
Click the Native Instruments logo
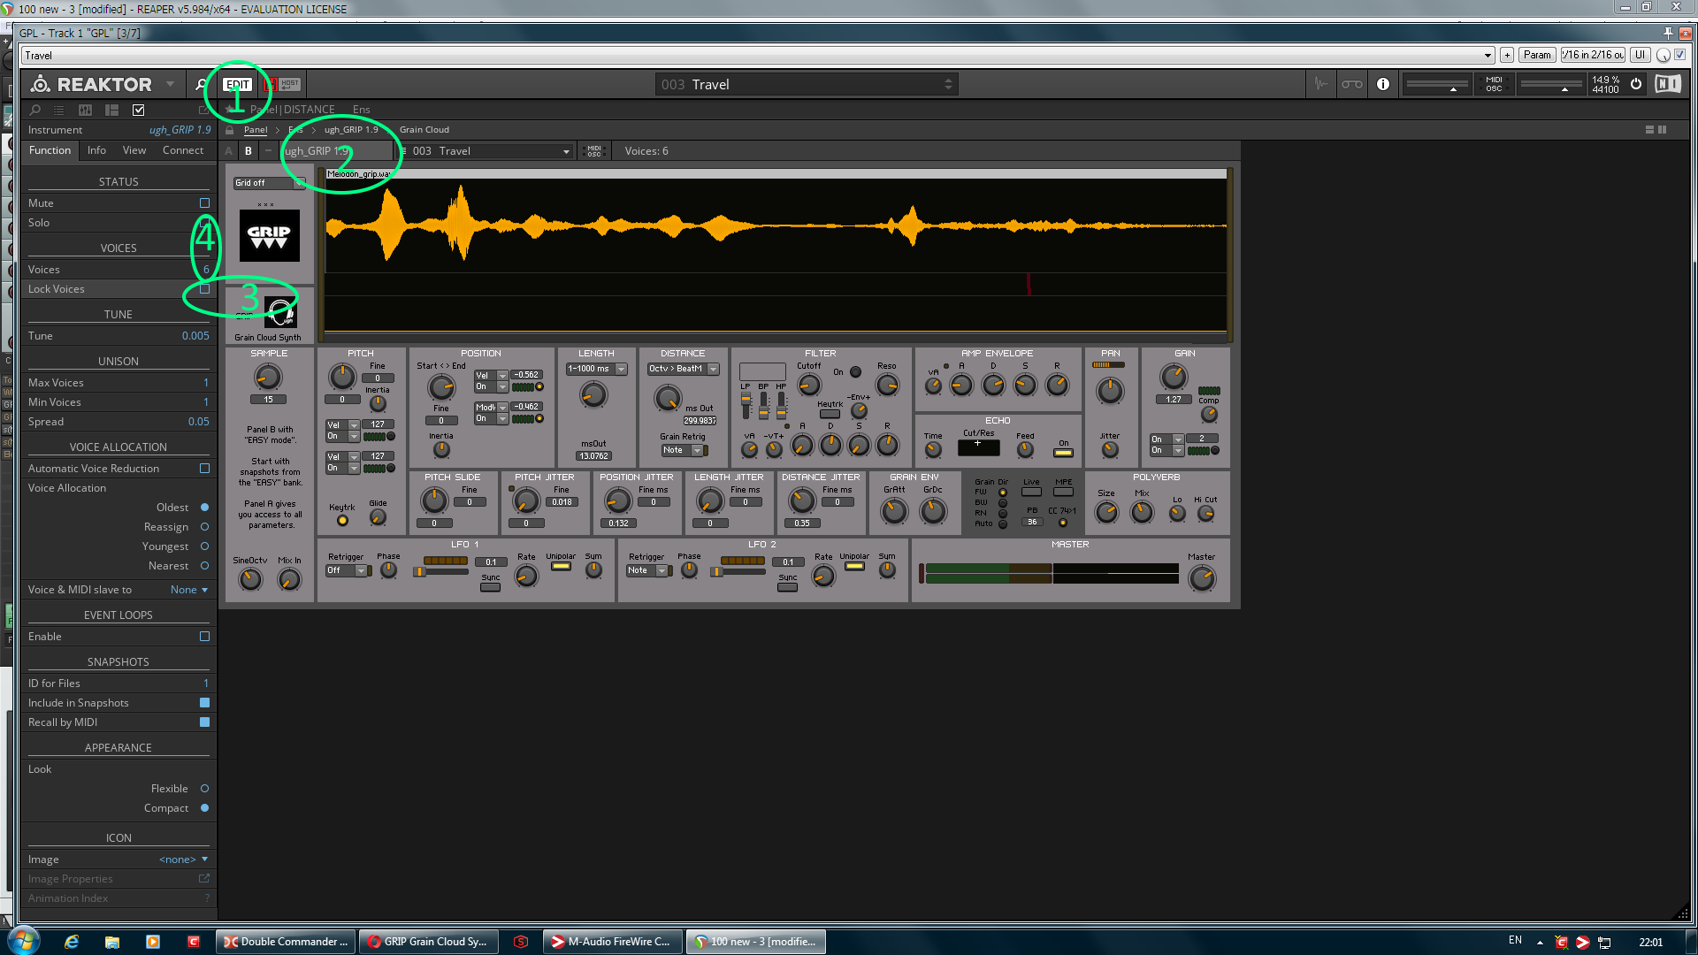pos(1667,84)
